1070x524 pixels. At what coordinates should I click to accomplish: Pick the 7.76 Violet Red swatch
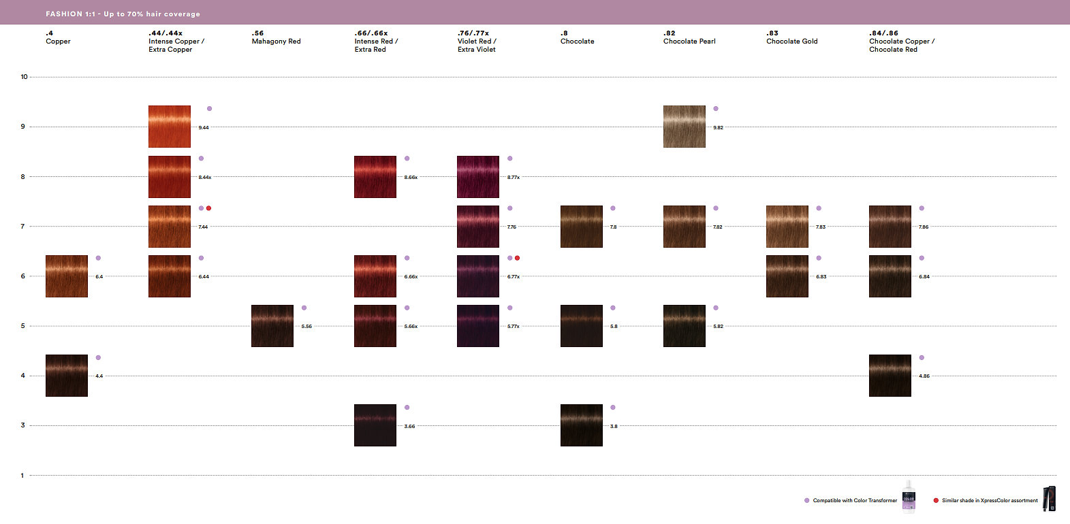[x=478, y=227]
